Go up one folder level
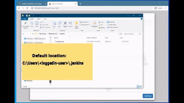 (33, 34)
